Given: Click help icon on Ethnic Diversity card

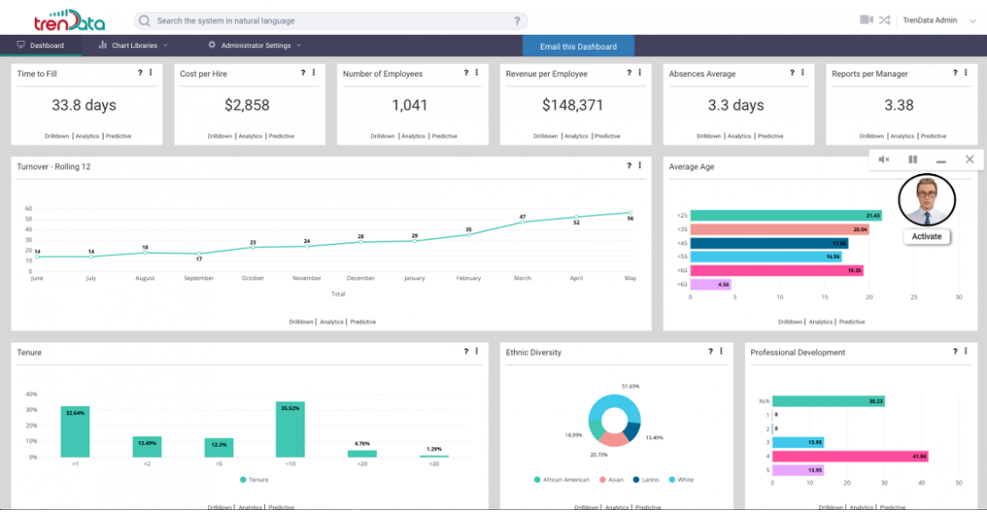Looking at the screenshot, I should 710,352.
